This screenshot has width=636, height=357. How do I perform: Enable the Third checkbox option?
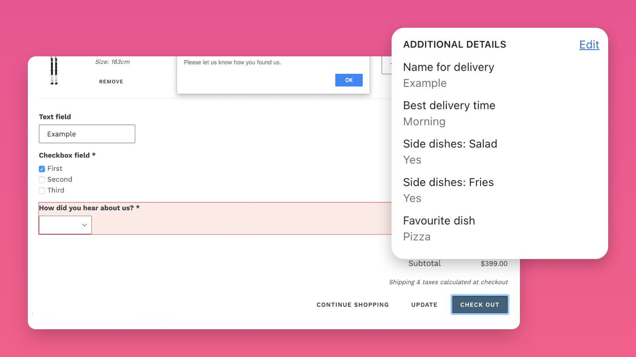pyautogui.click(x=42, y=191)
